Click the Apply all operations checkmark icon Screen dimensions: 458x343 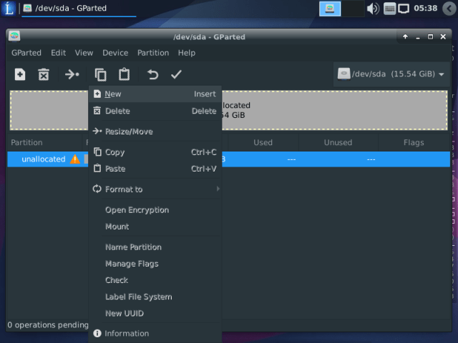tap(176, 74)
